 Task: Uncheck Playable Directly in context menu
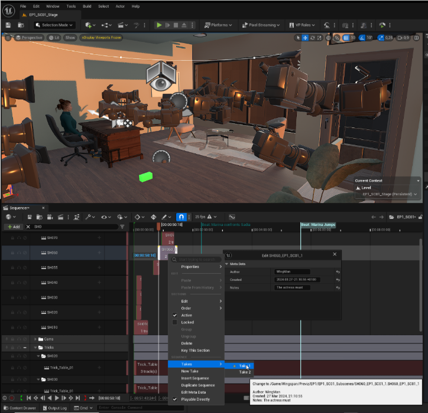(175, 399)
